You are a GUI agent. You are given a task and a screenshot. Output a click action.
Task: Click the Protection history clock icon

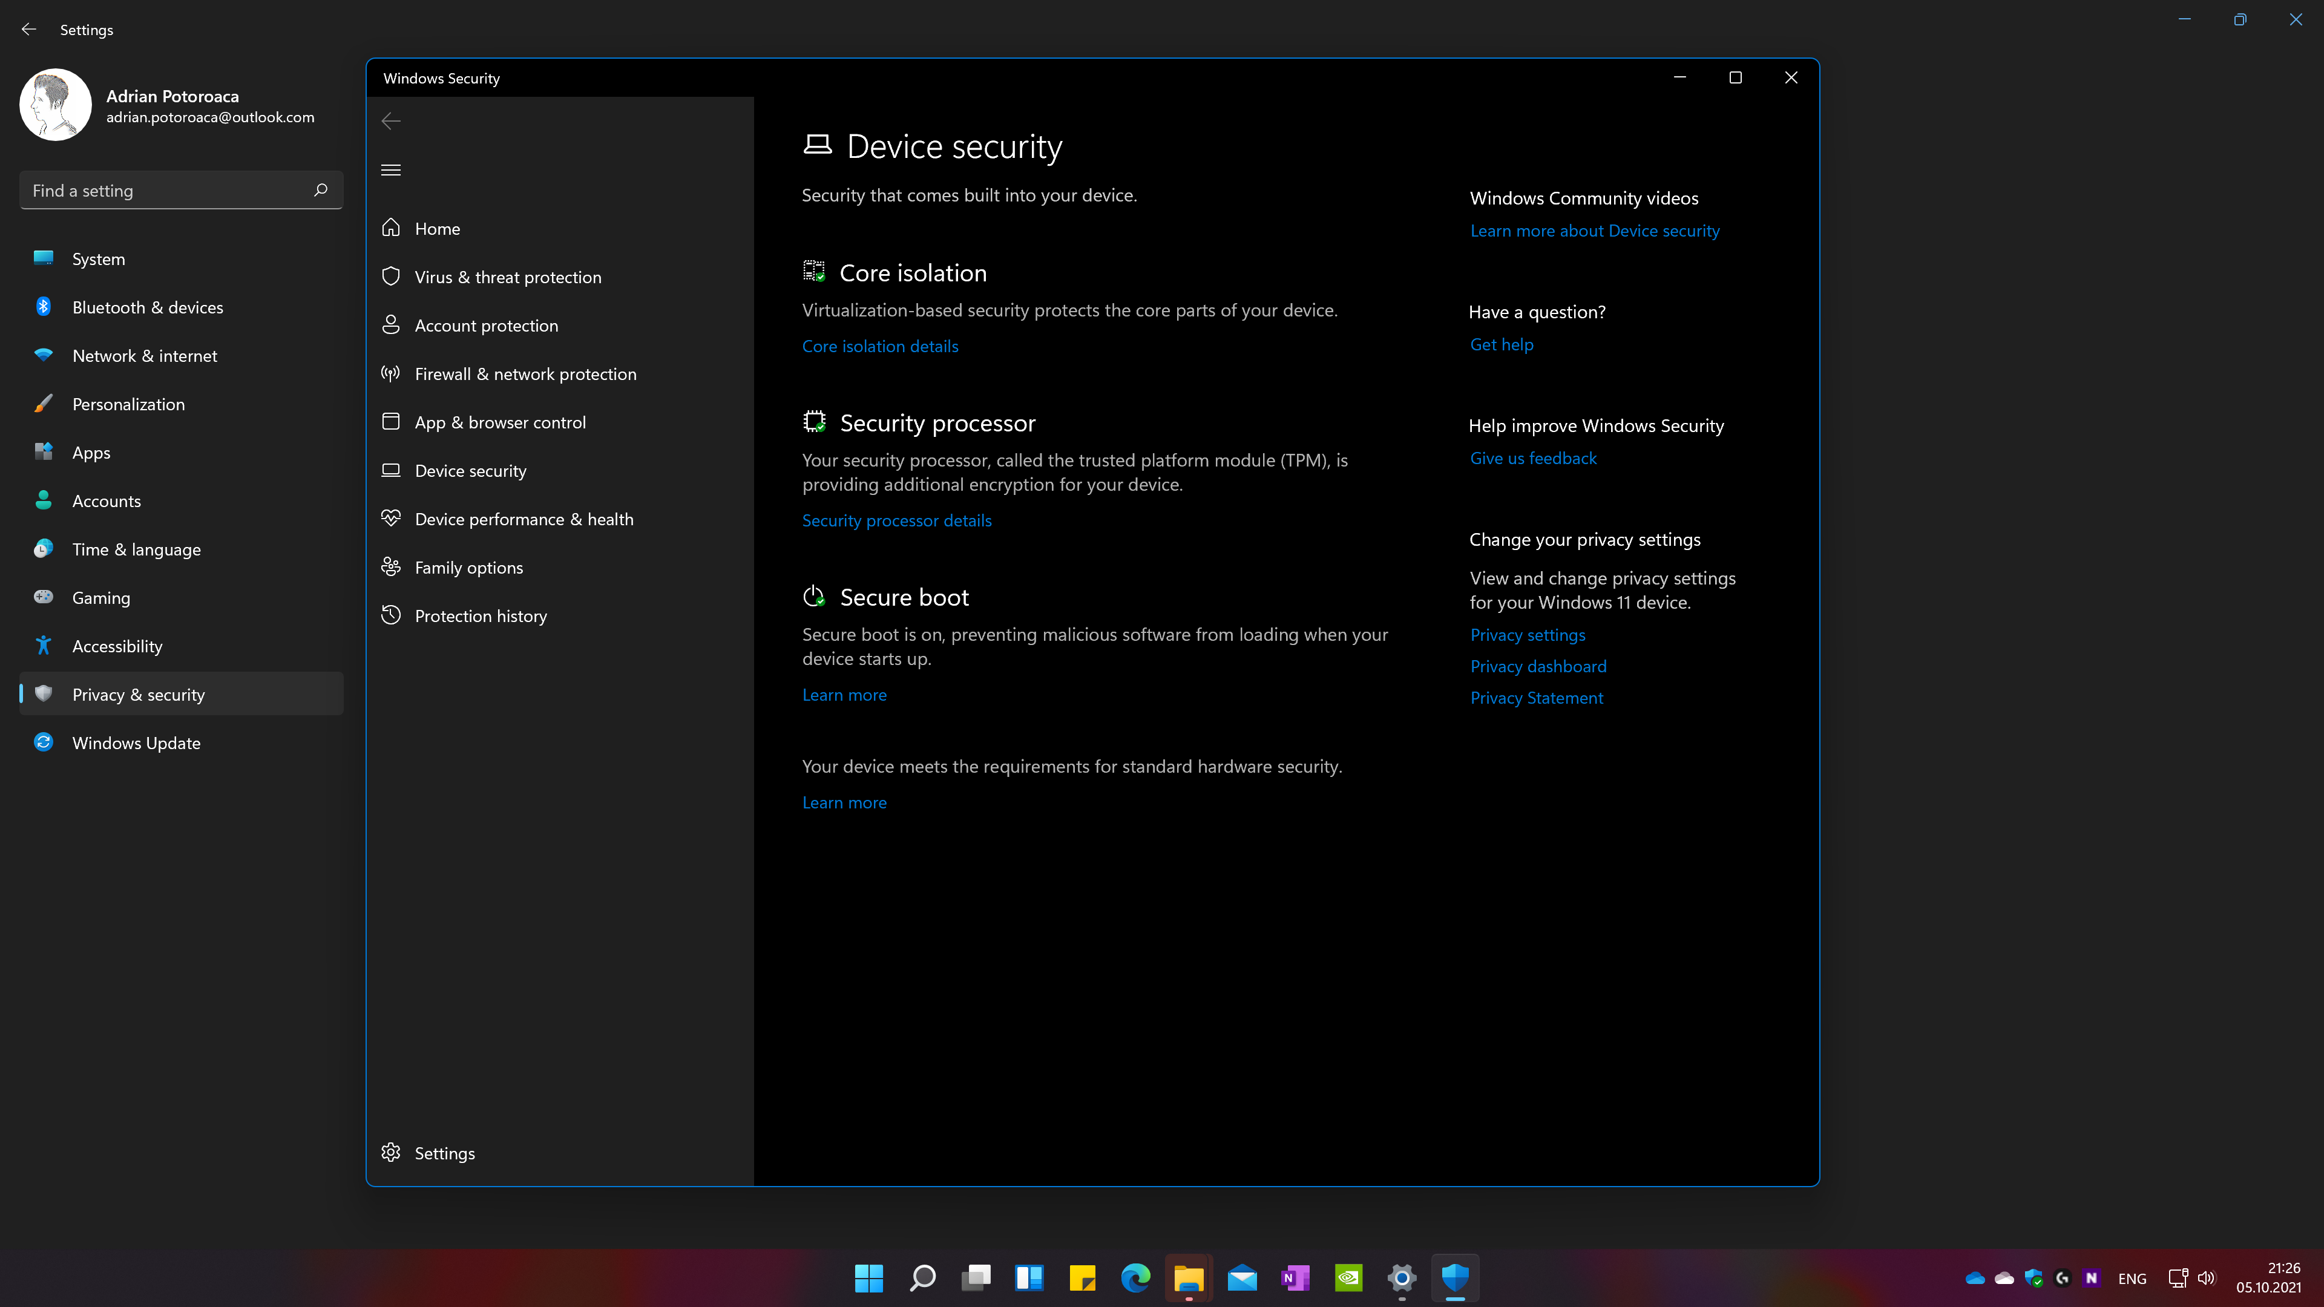pyautogui.click(x=390, y=615)
